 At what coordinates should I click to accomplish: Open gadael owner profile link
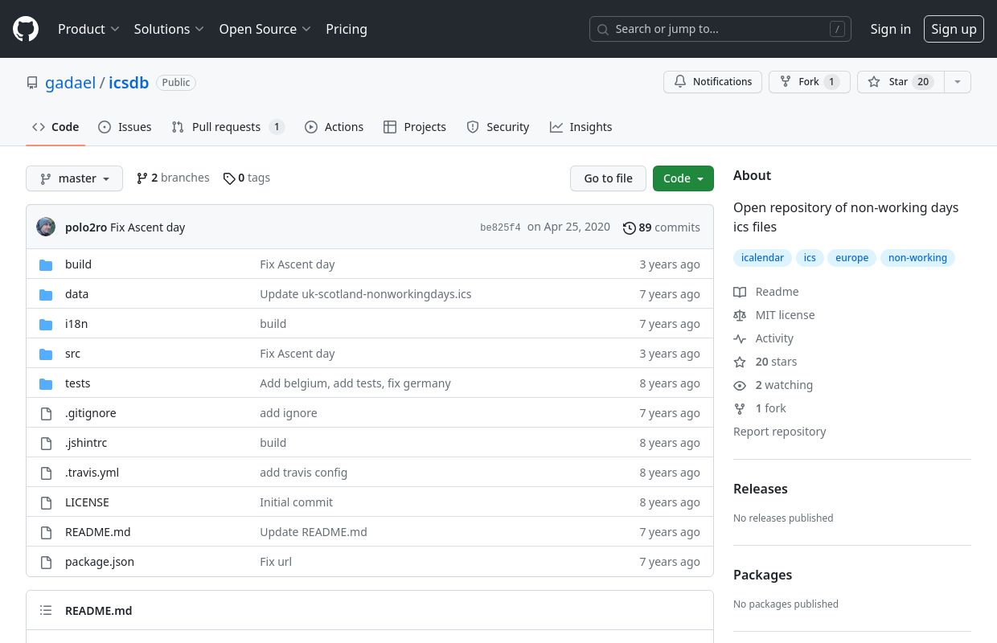pos(71,83)
